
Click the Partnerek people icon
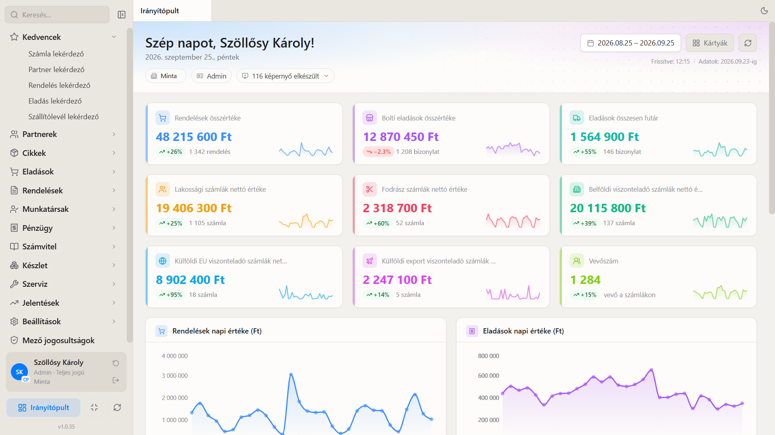tap(14, 134)
